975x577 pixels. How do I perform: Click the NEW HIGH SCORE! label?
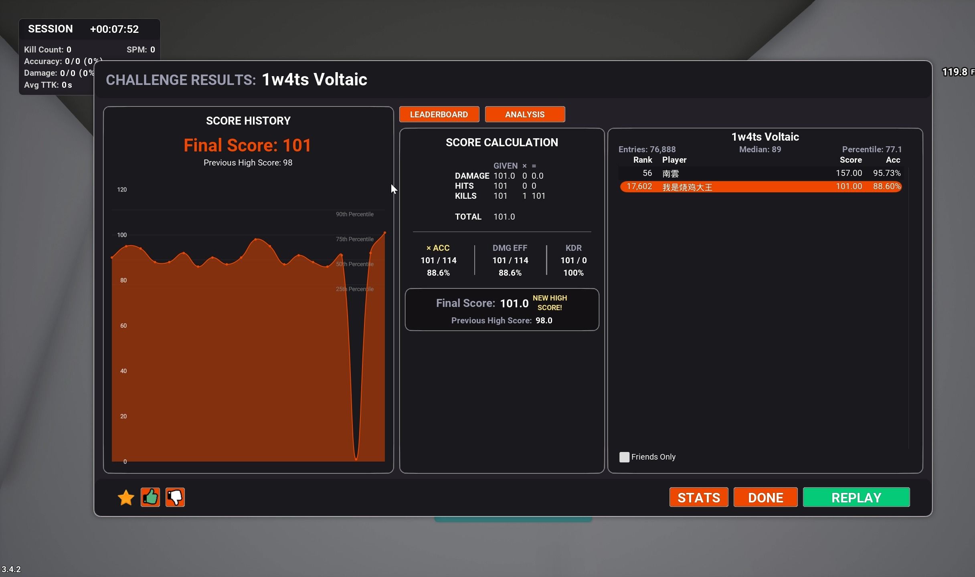(550, 303)
